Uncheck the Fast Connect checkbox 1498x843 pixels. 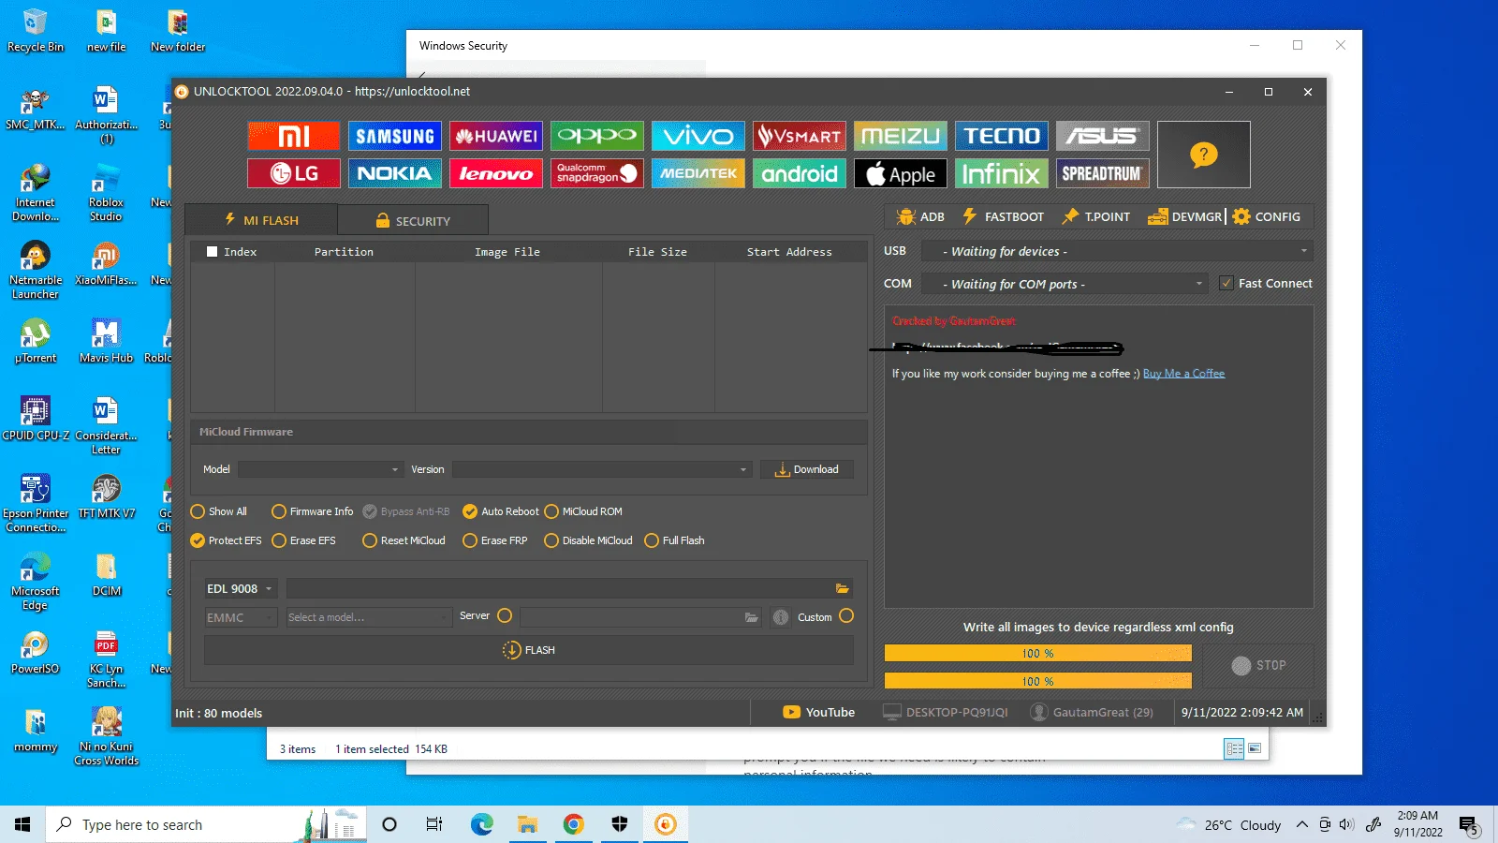coord(1226,283)
